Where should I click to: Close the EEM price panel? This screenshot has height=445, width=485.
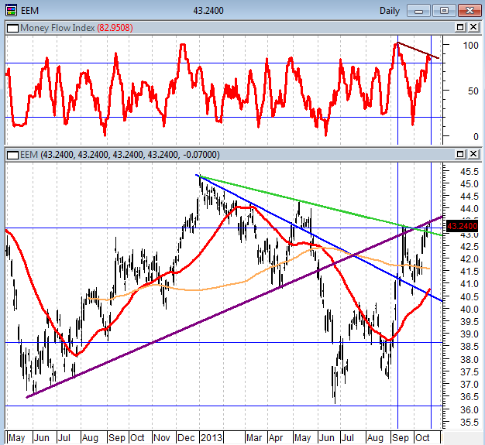click(x=473, y=154)
